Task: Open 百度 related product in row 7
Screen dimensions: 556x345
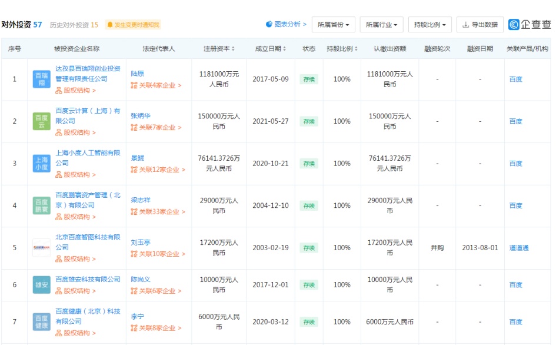Action: [x=515, y=321]
